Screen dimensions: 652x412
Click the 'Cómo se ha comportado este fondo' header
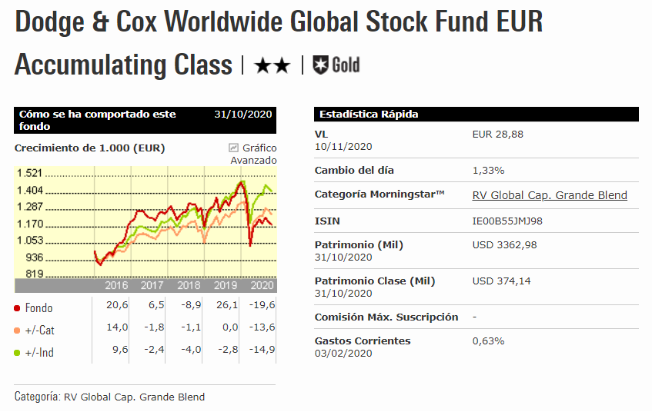(x=97, y=120)
